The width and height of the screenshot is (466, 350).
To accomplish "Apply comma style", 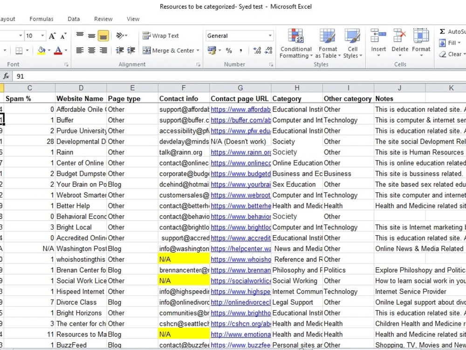I will click(241, 50).
